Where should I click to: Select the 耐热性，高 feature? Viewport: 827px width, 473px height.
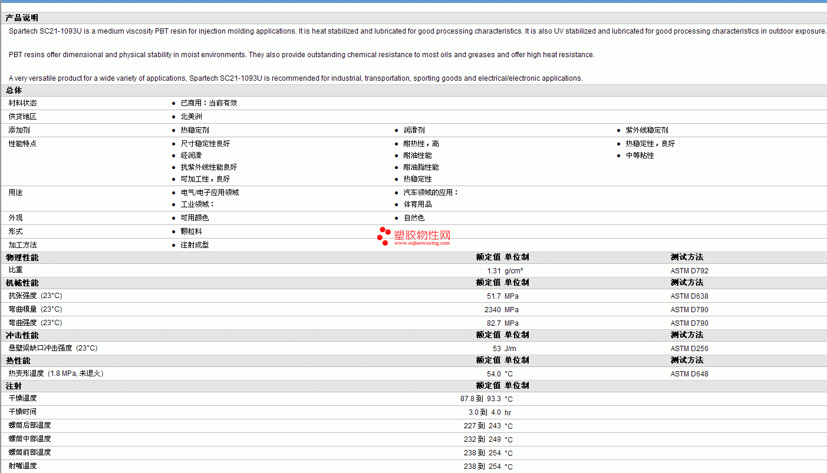421,144
